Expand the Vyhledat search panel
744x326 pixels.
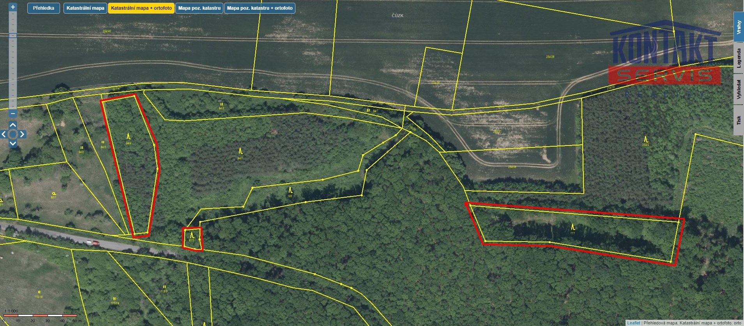739,89
